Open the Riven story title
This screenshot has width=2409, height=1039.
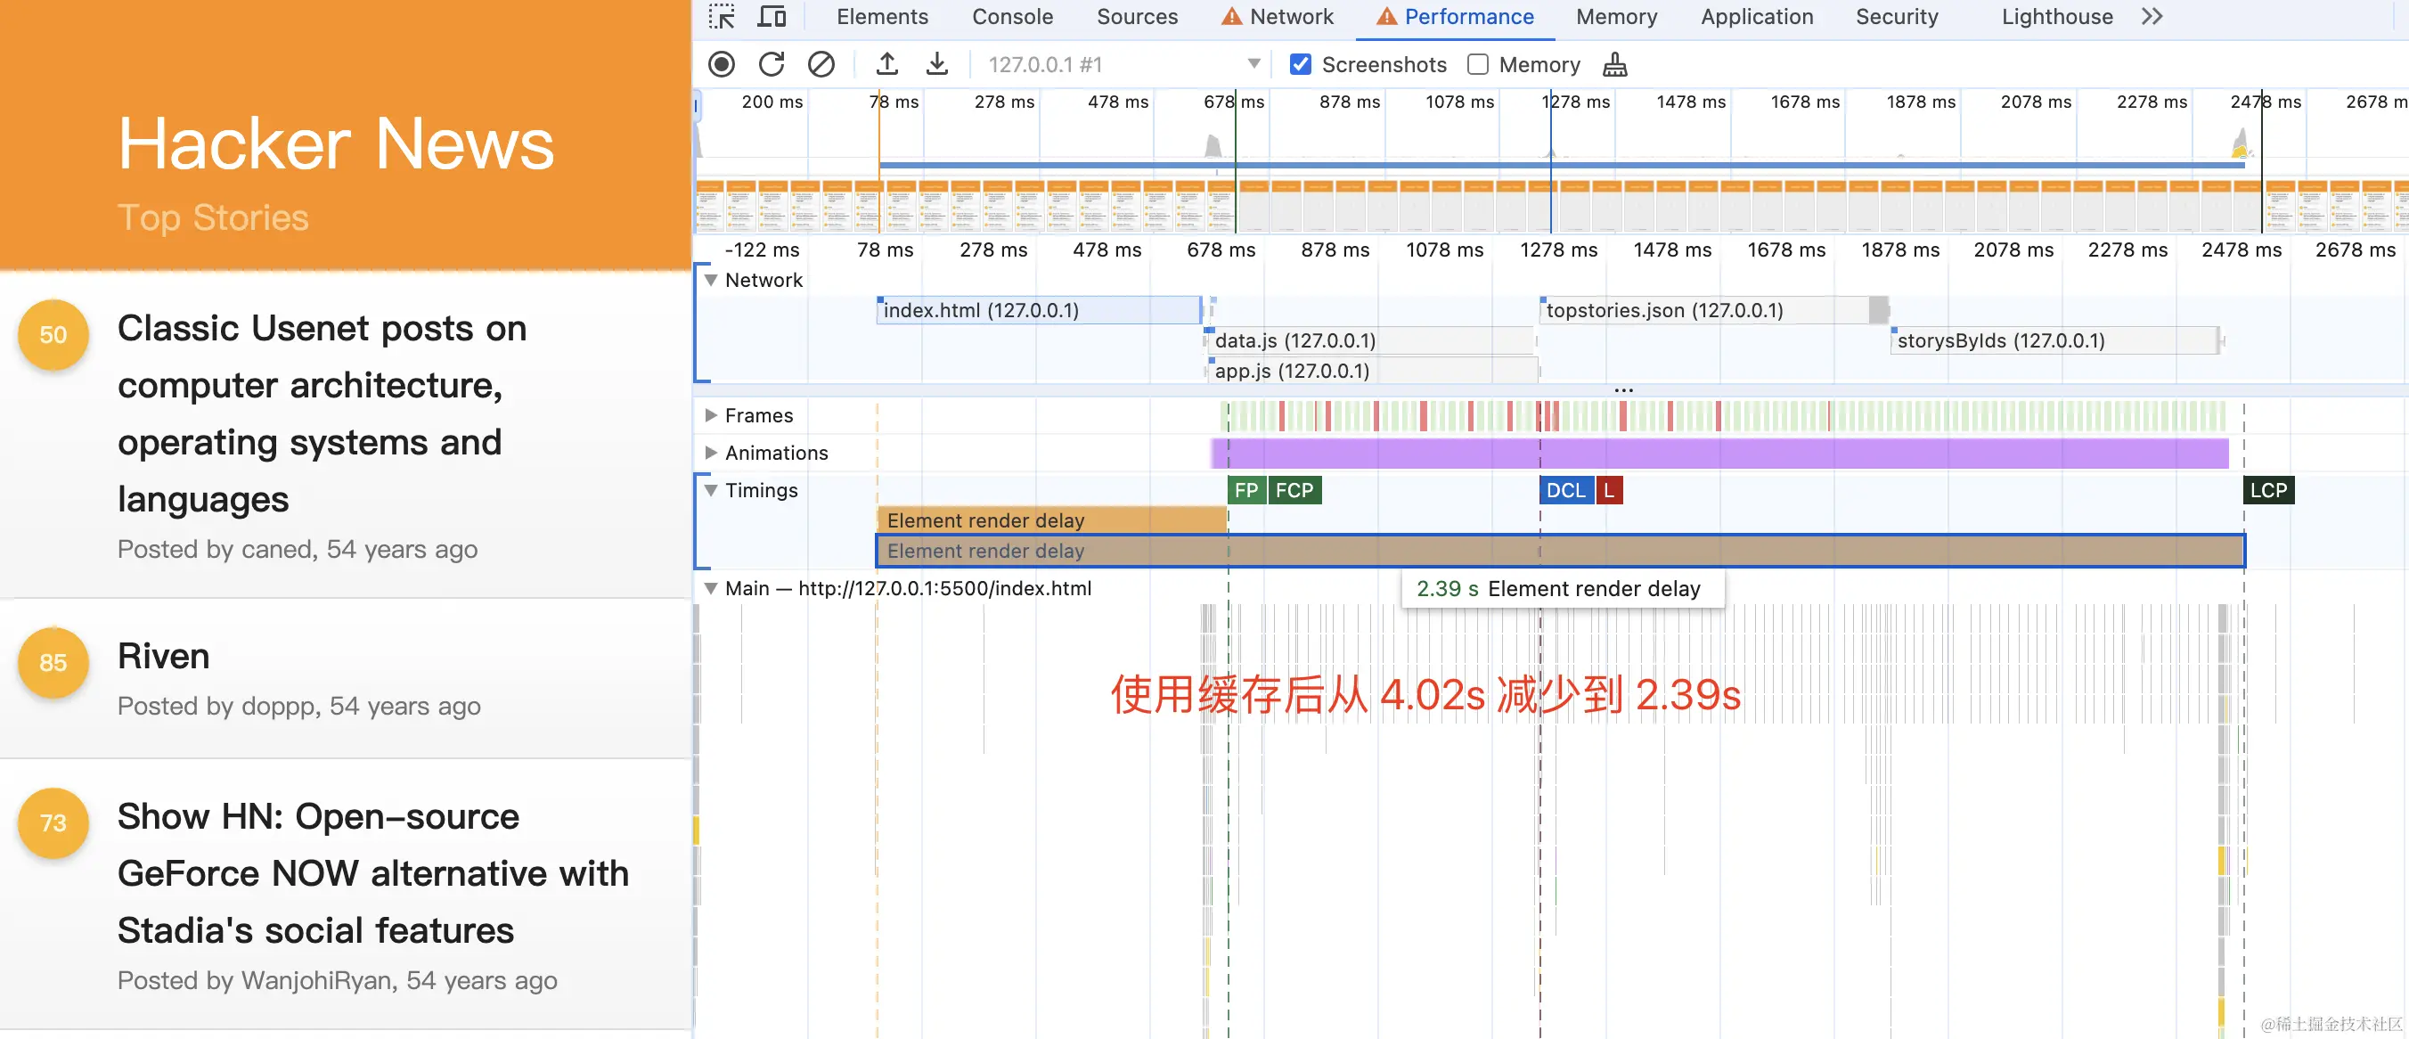(163, 656)
